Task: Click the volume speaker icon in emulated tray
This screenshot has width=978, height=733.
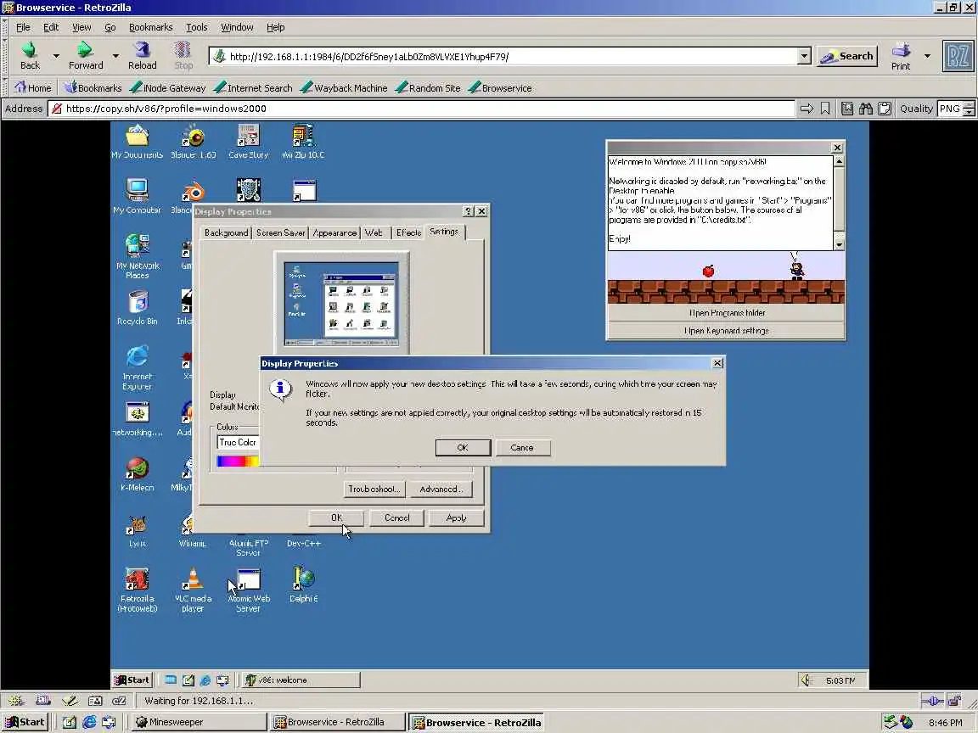Action: tap(807, 680)
